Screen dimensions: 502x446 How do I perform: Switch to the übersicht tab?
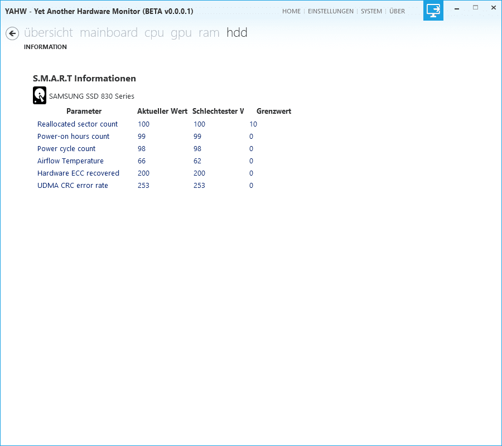(49, 33)
